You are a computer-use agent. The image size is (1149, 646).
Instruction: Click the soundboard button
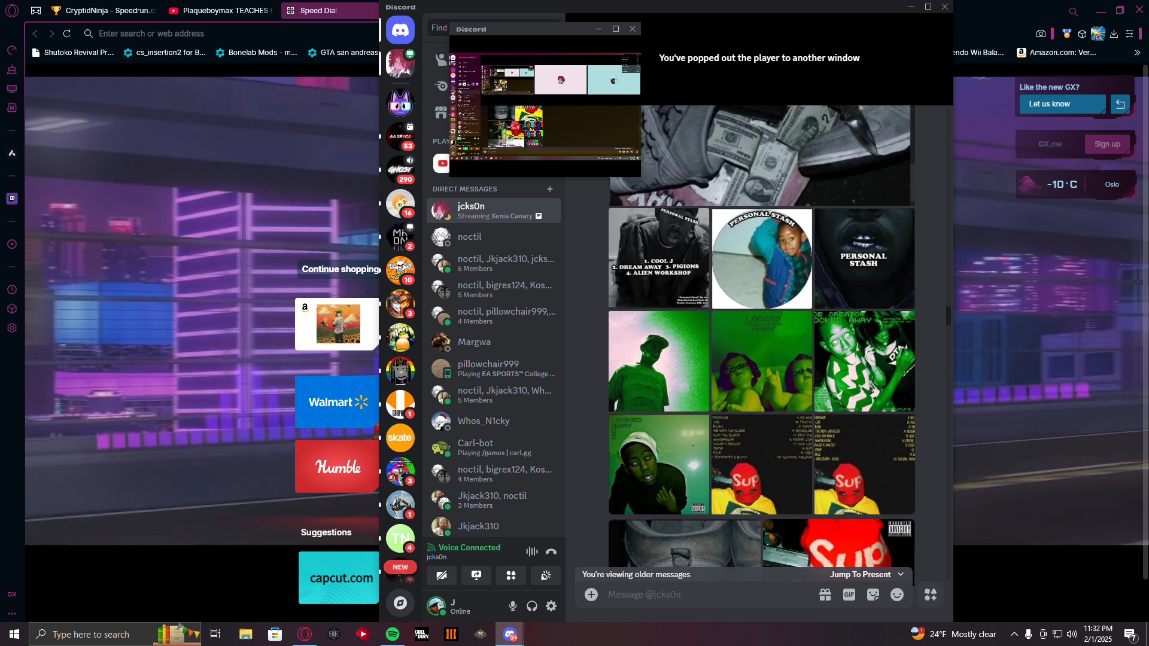(x=546, y=575)
